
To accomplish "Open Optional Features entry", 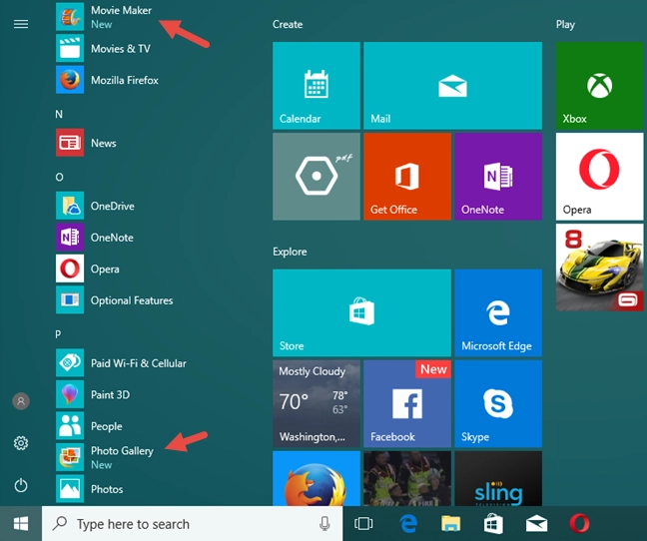I will point(114,300).
